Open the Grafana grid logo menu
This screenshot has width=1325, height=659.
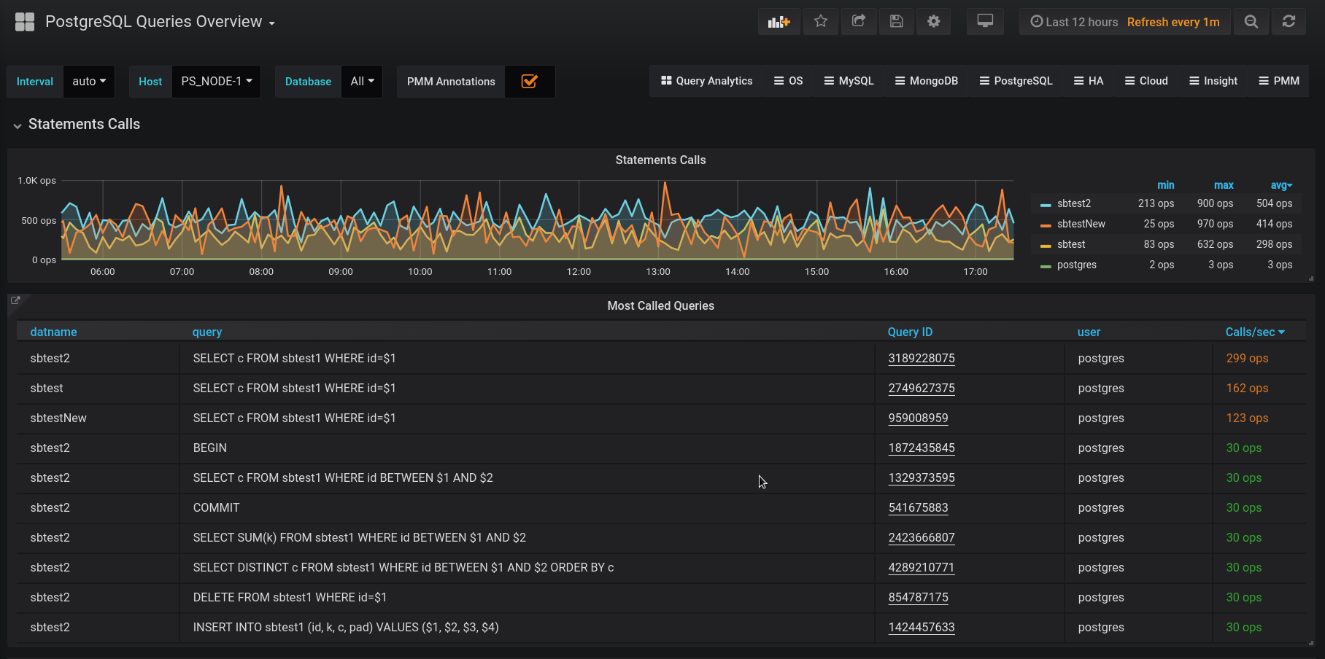(25, 22)
